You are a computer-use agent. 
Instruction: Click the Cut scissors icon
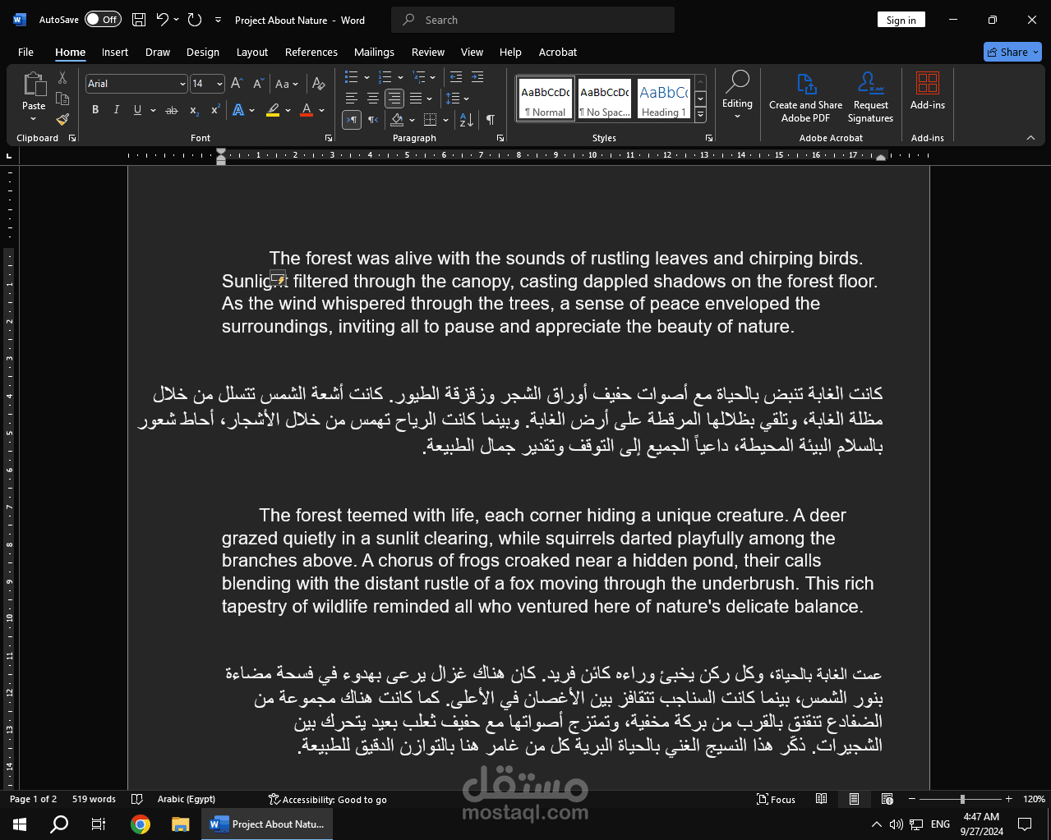[62, 78]
